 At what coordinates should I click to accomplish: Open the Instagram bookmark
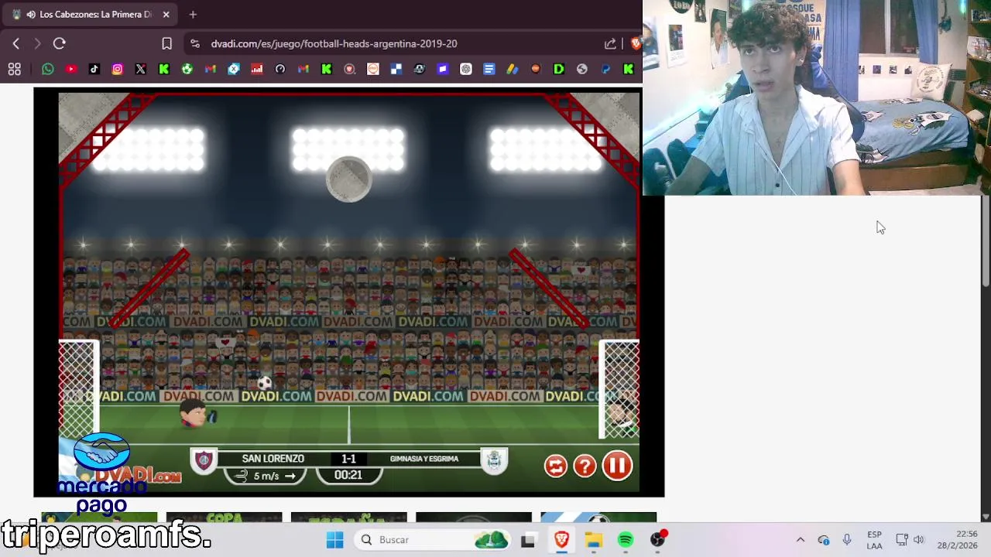click(x=118, y=70)
